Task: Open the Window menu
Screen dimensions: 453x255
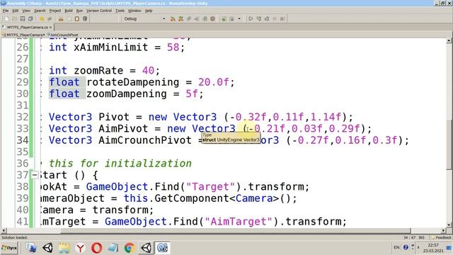Action: (x=134, y=11)
